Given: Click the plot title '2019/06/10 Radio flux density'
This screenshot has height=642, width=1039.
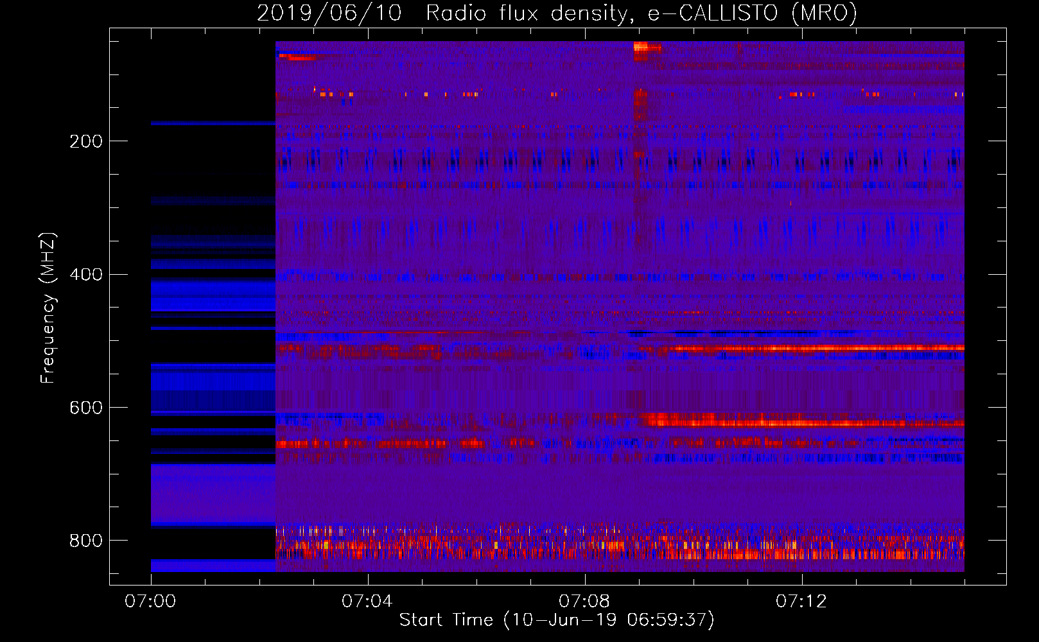Looking at the screenshot, I should click(557, 13).
